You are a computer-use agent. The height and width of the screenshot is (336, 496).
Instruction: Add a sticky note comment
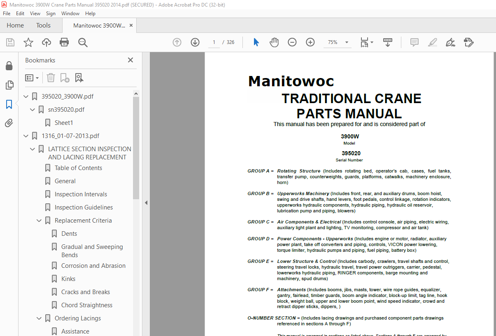[x=414, y=42]
